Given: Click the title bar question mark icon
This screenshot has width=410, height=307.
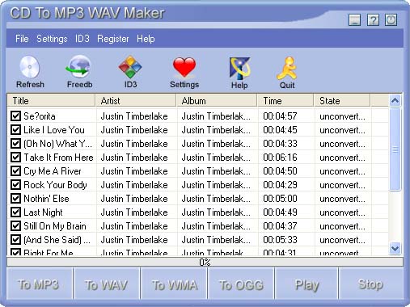Looking at the screenshot, I should point(373,20).
